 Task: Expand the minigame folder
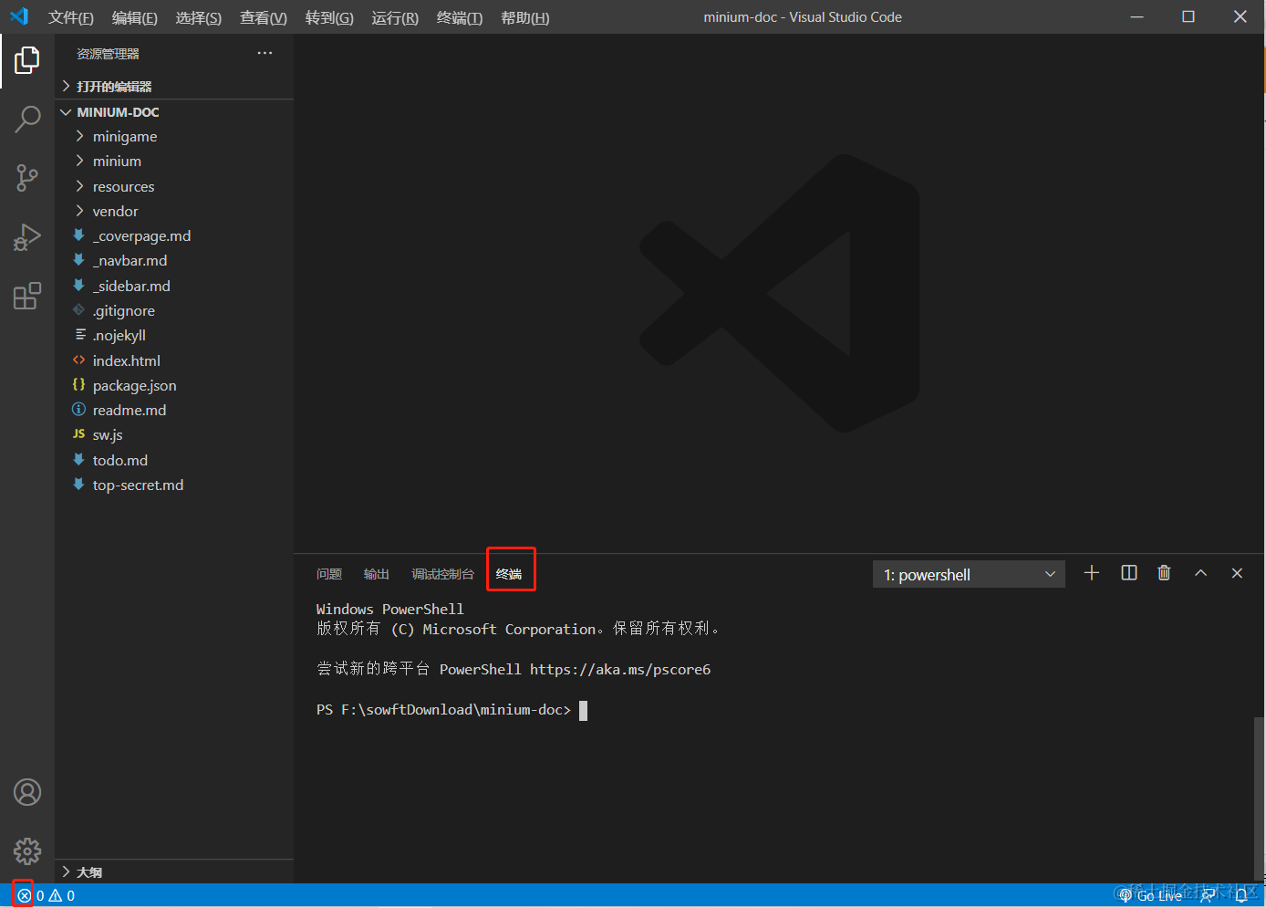click(174, 137)
